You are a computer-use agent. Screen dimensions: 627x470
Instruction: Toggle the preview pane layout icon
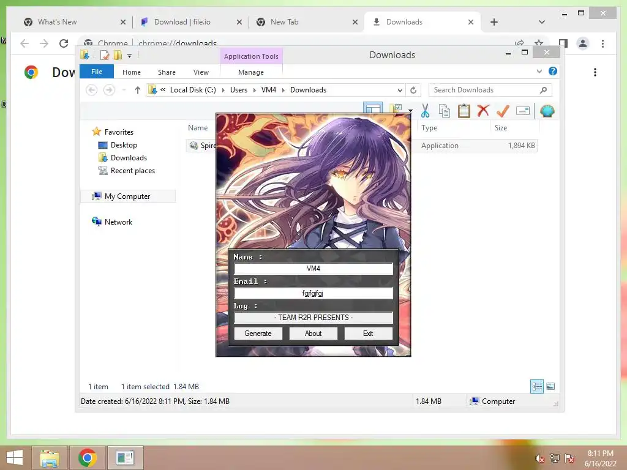373,108
